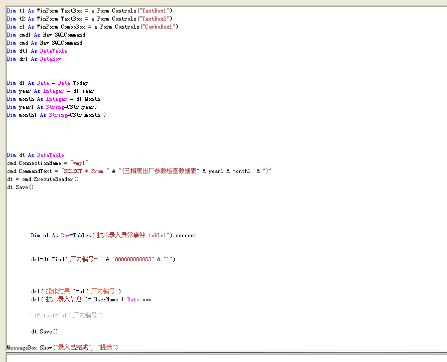This screenshot has height=362, width=447.
Task: Click the dr1("操作结果") assignment line
Action: coord(76,291)
